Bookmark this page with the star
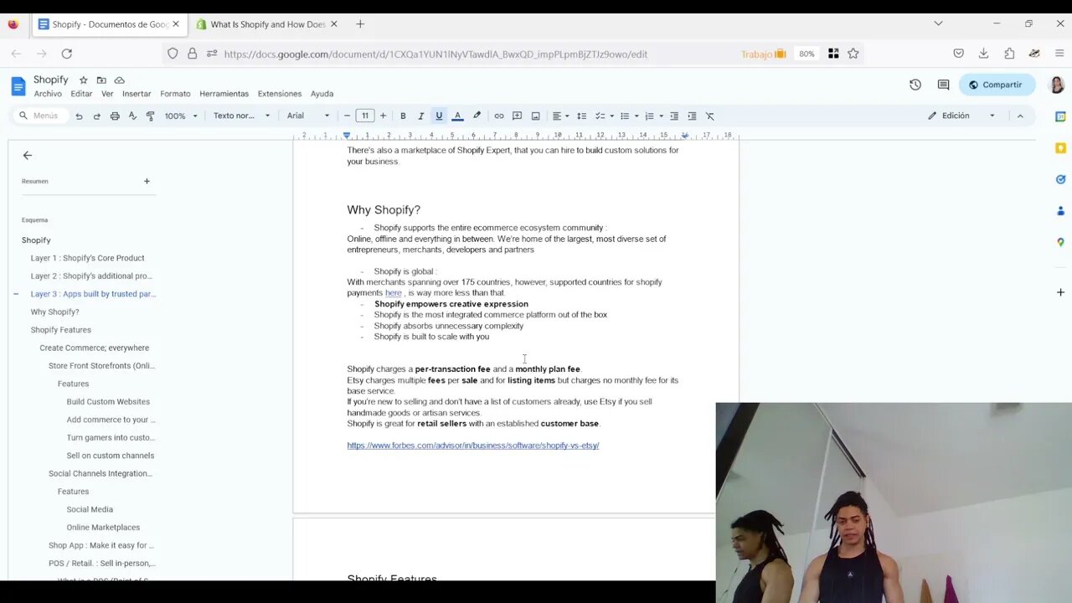The image size is (1072, 603). tap(853, 54)
